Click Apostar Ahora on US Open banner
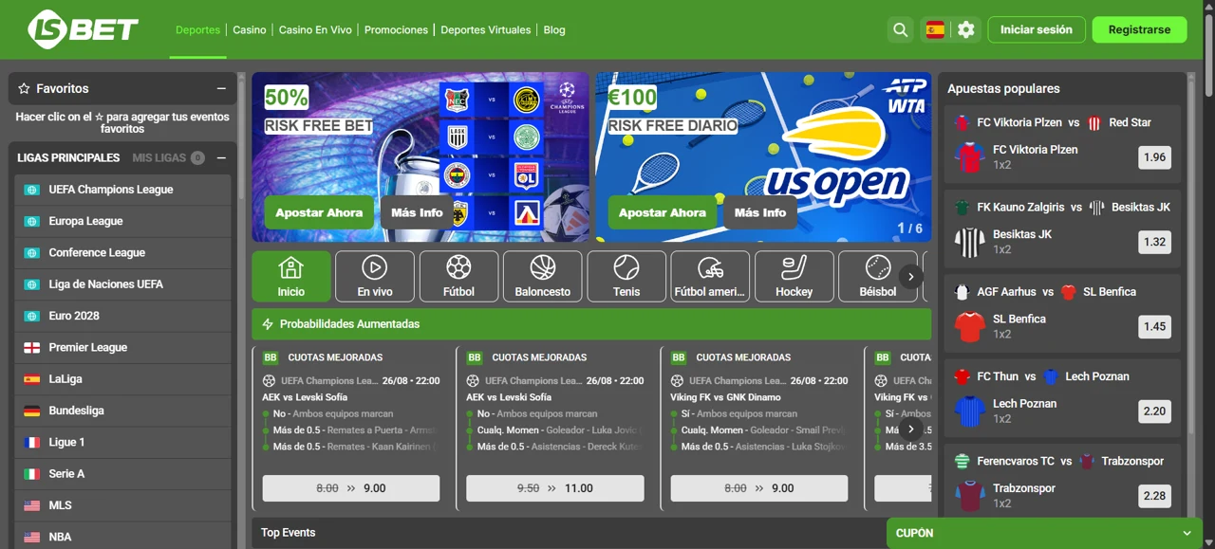 [x=663, y=212]
